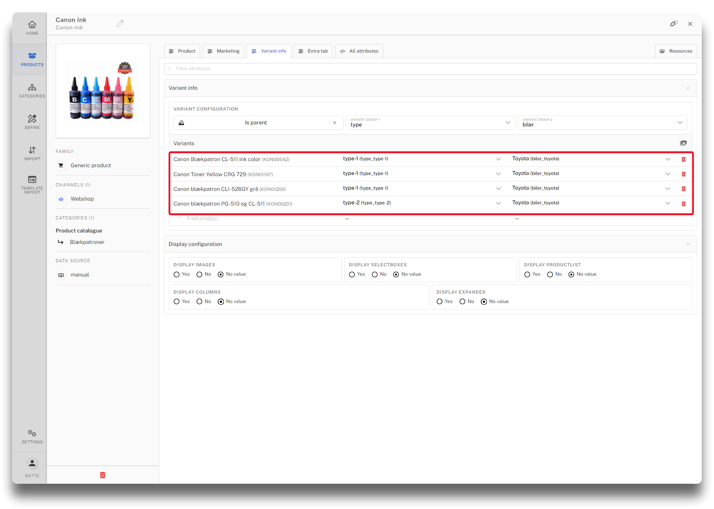Image resolution: width=714 pixels, height=509 pixels.
Task: Select Yes for Display Expanded
Action: [x=440, y=302]
